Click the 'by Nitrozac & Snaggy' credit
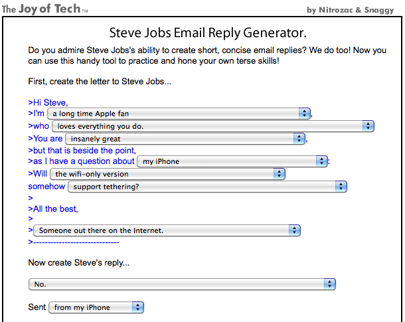The width and height of the screenshot is (405, 322). click(353, 9)
